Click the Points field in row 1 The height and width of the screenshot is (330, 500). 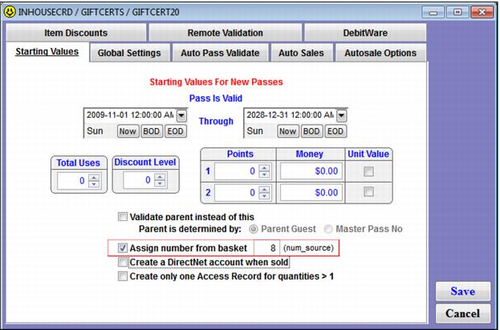coord(237,171)
